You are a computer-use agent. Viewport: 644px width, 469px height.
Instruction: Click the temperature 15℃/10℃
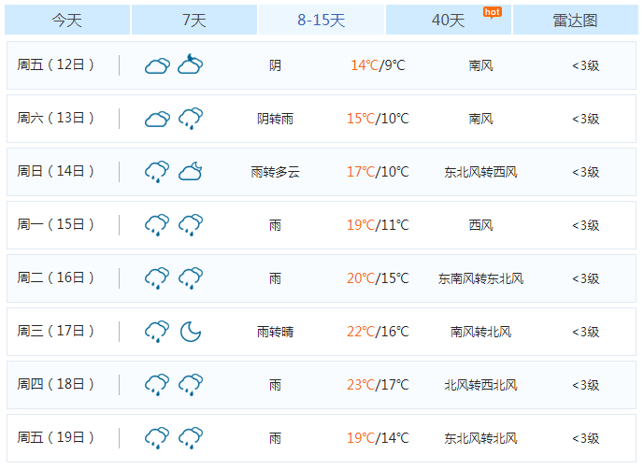point(378,119)
